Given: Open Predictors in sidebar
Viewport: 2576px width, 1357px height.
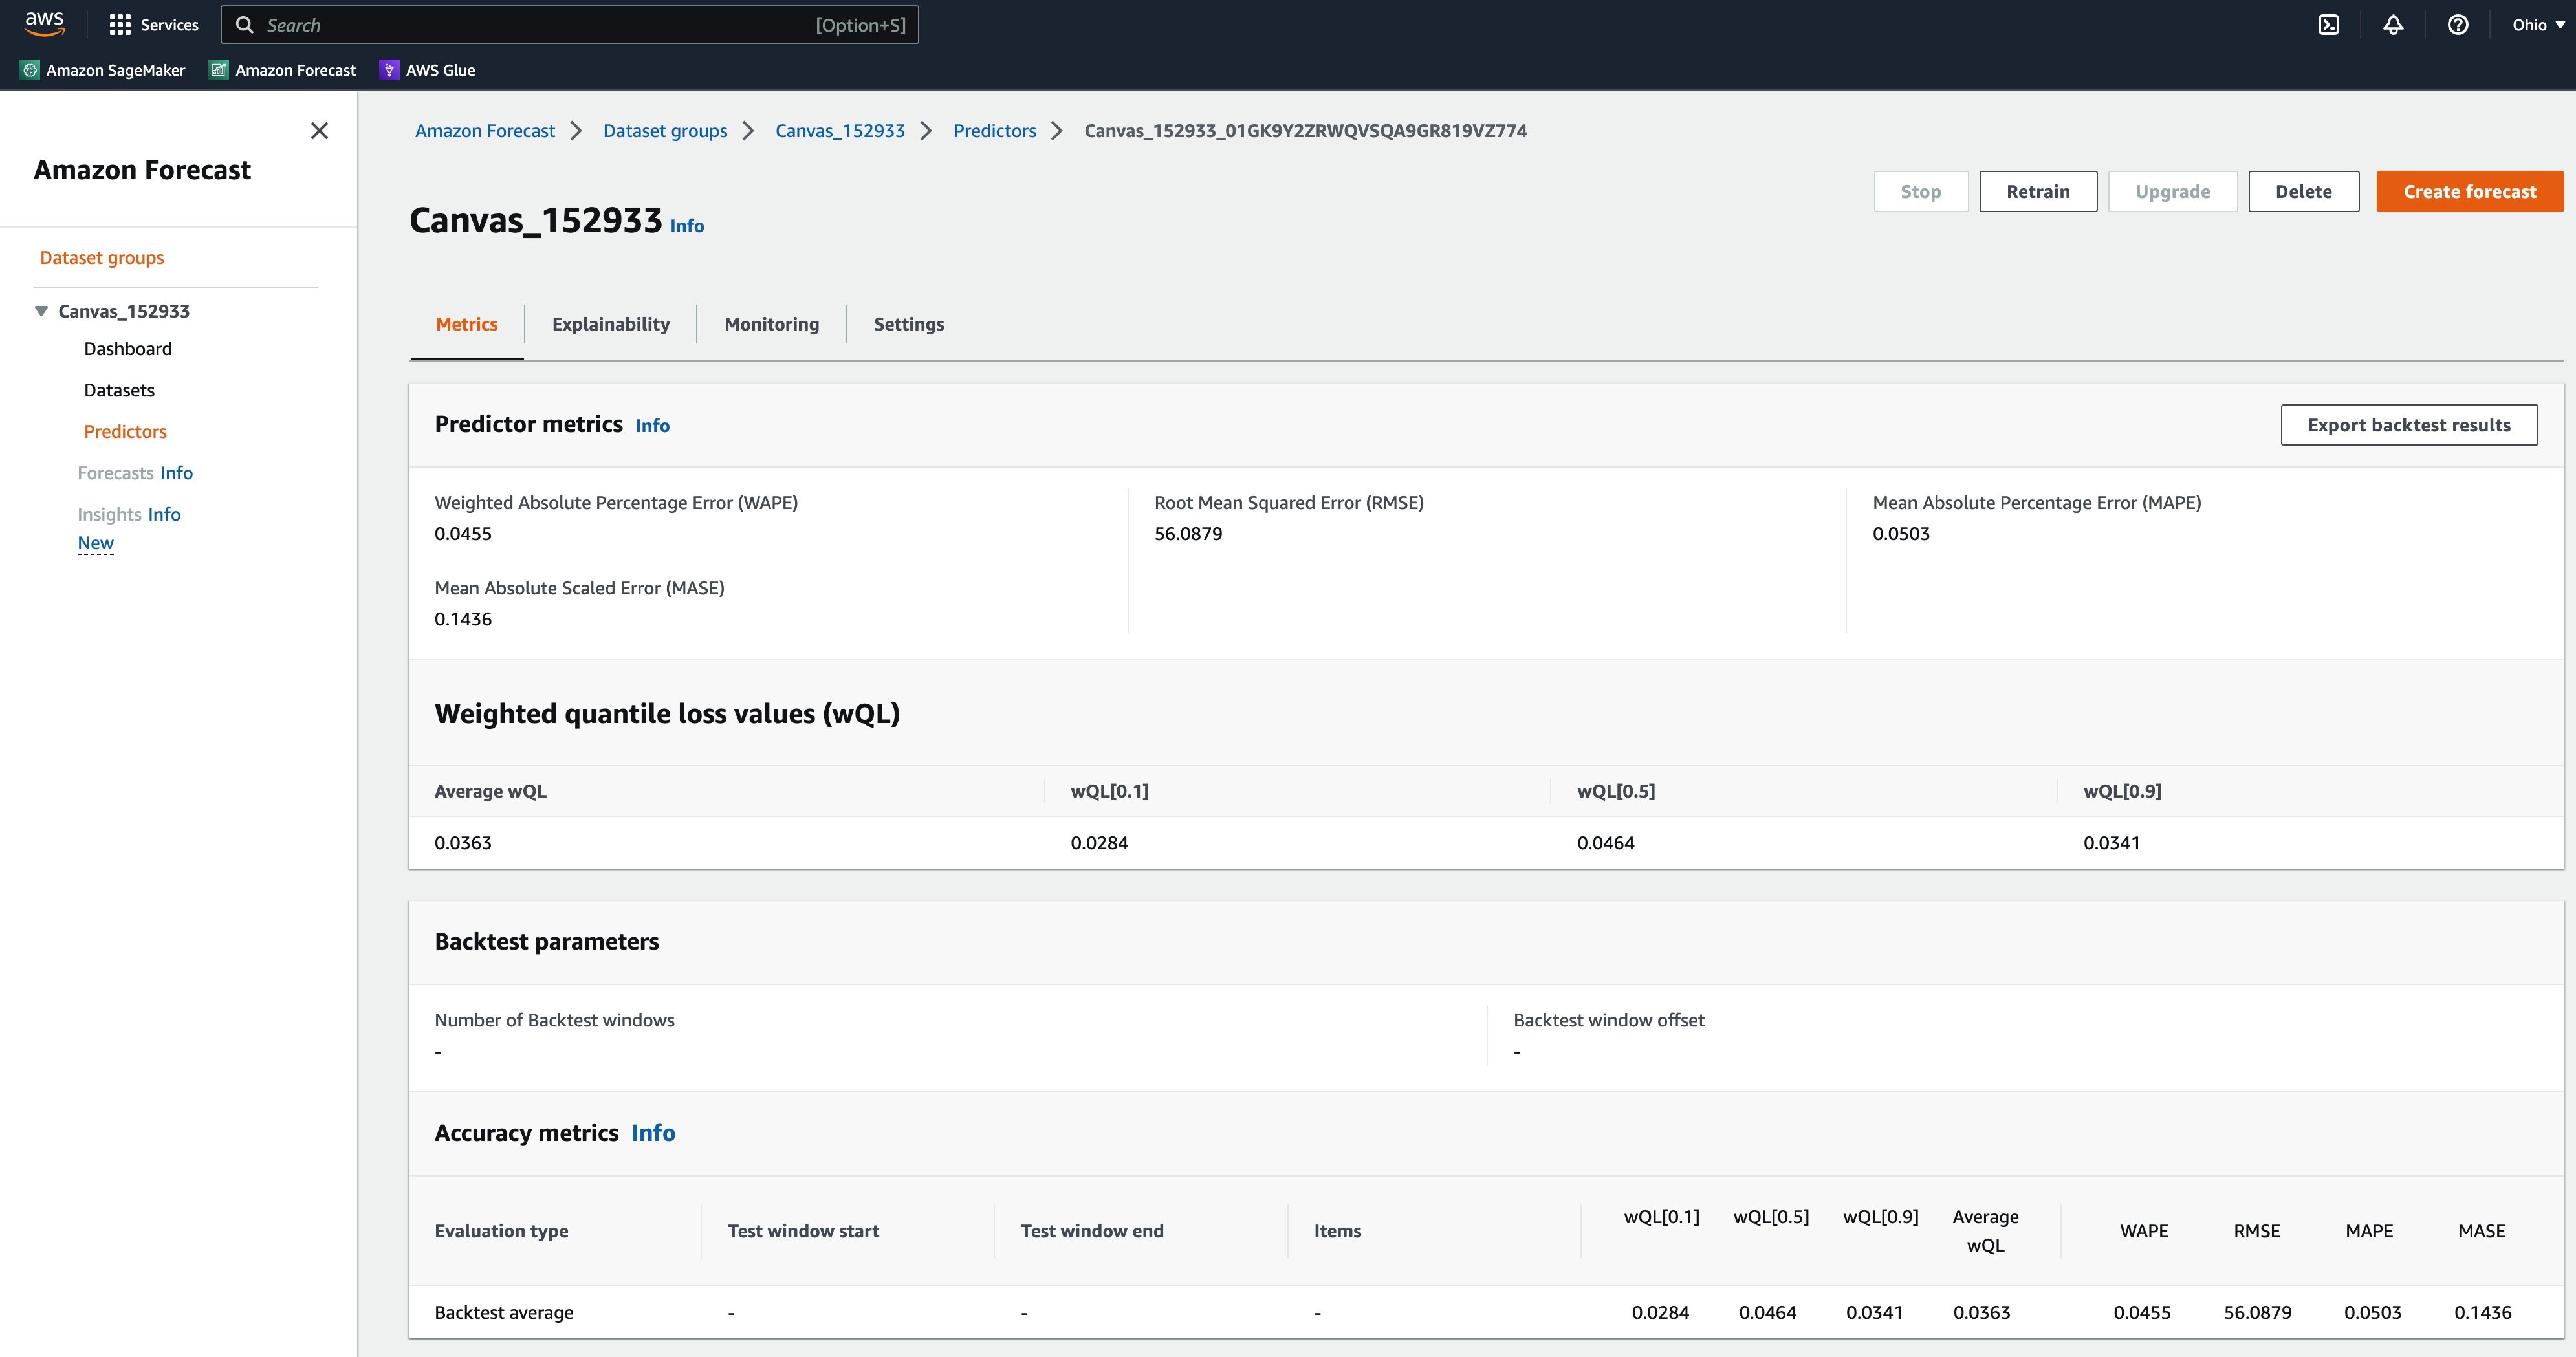Looking at the screenshot, I should 125,432.
